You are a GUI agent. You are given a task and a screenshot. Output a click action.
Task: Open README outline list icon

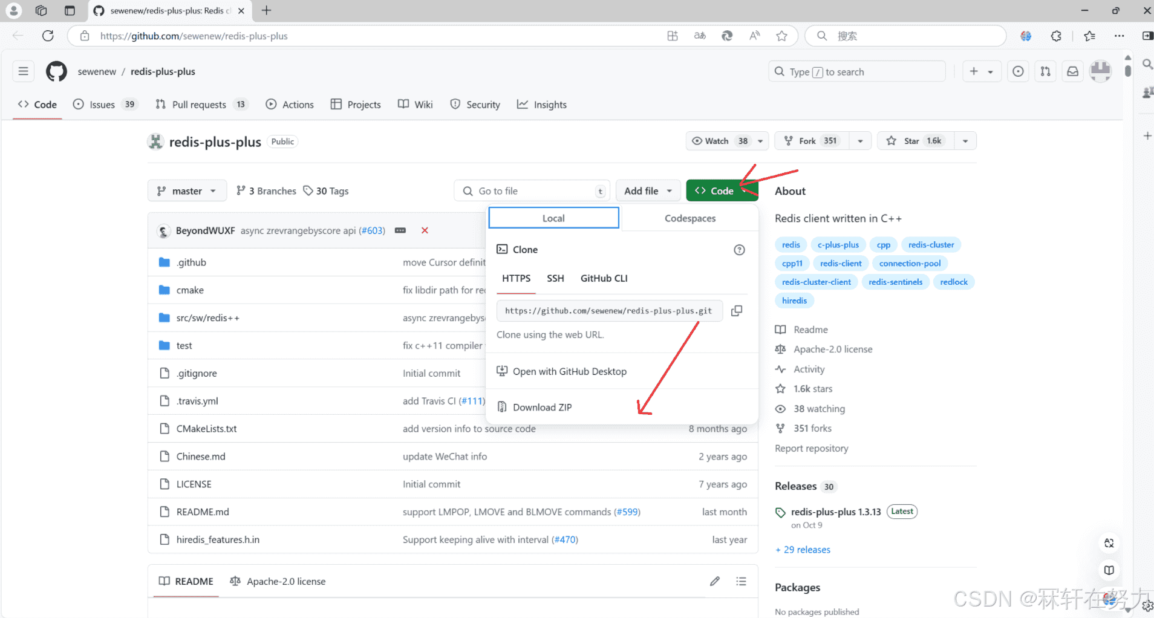click(x=741, y=581)
